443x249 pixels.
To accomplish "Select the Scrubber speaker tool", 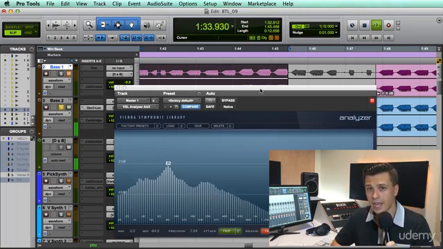I will coord(147,25).
